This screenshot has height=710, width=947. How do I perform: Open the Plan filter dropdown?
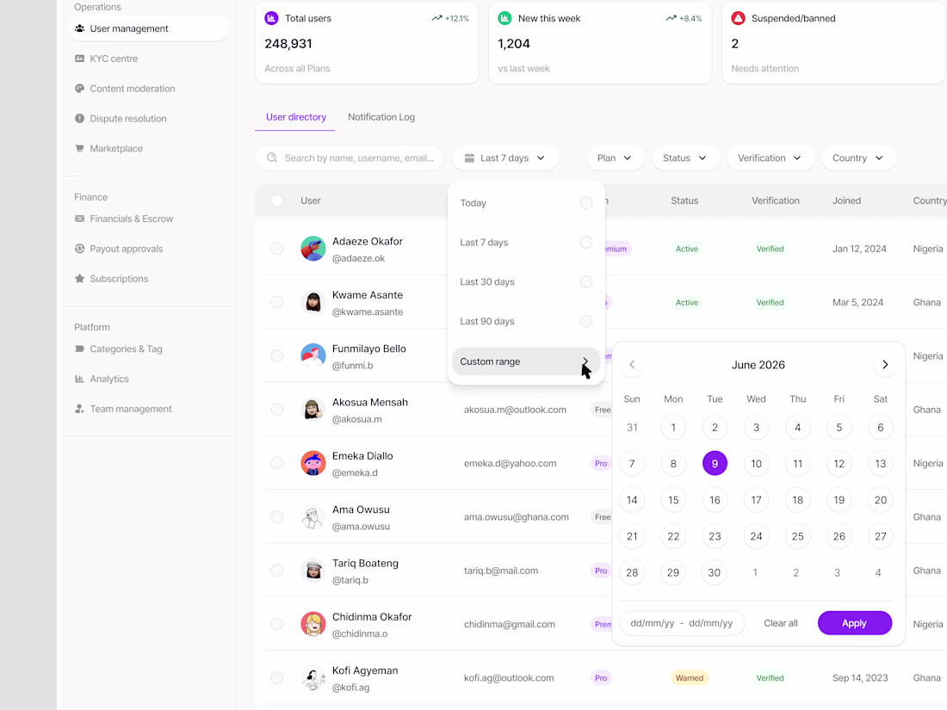pyautogui.click(x=615, y=157)
